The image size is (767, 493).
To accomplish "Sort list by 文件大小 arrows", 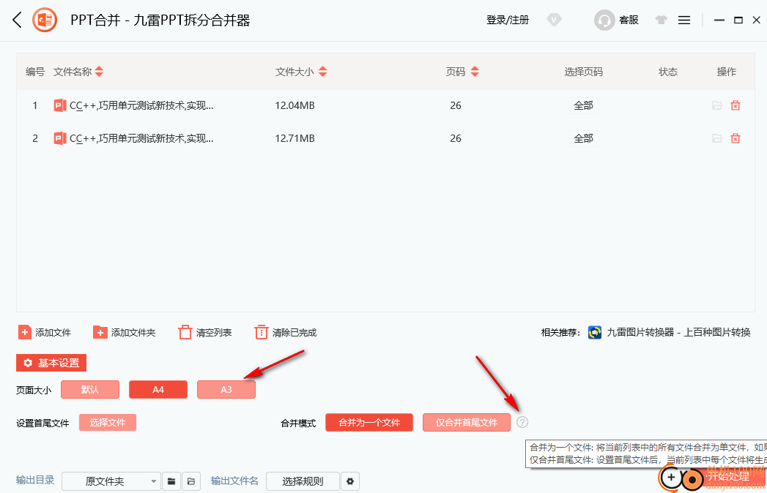I will pyautogui.click(x=323, y=72).
